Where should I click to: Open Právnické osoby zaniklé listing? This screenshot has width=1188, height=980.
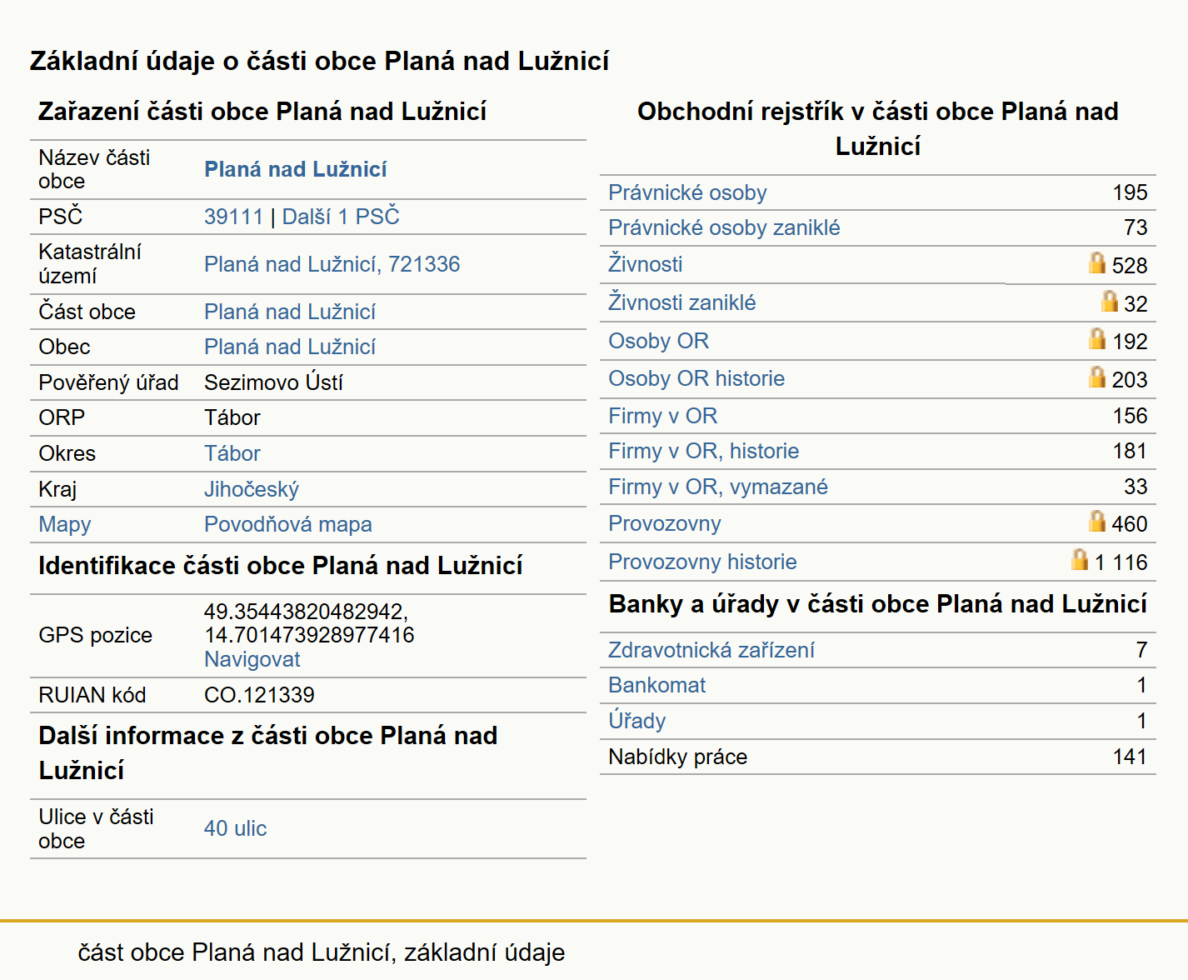click(724, 227)
